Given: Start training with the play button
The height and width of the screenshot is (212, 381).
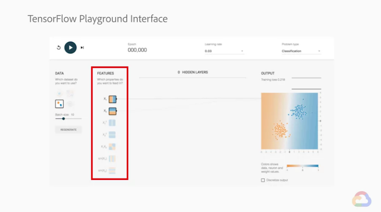Looking at the screenshot, I should tap(70, 47).
